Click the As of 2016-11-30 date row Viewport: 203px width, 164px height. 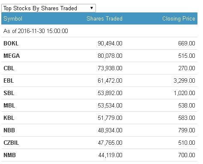(99, 31)
